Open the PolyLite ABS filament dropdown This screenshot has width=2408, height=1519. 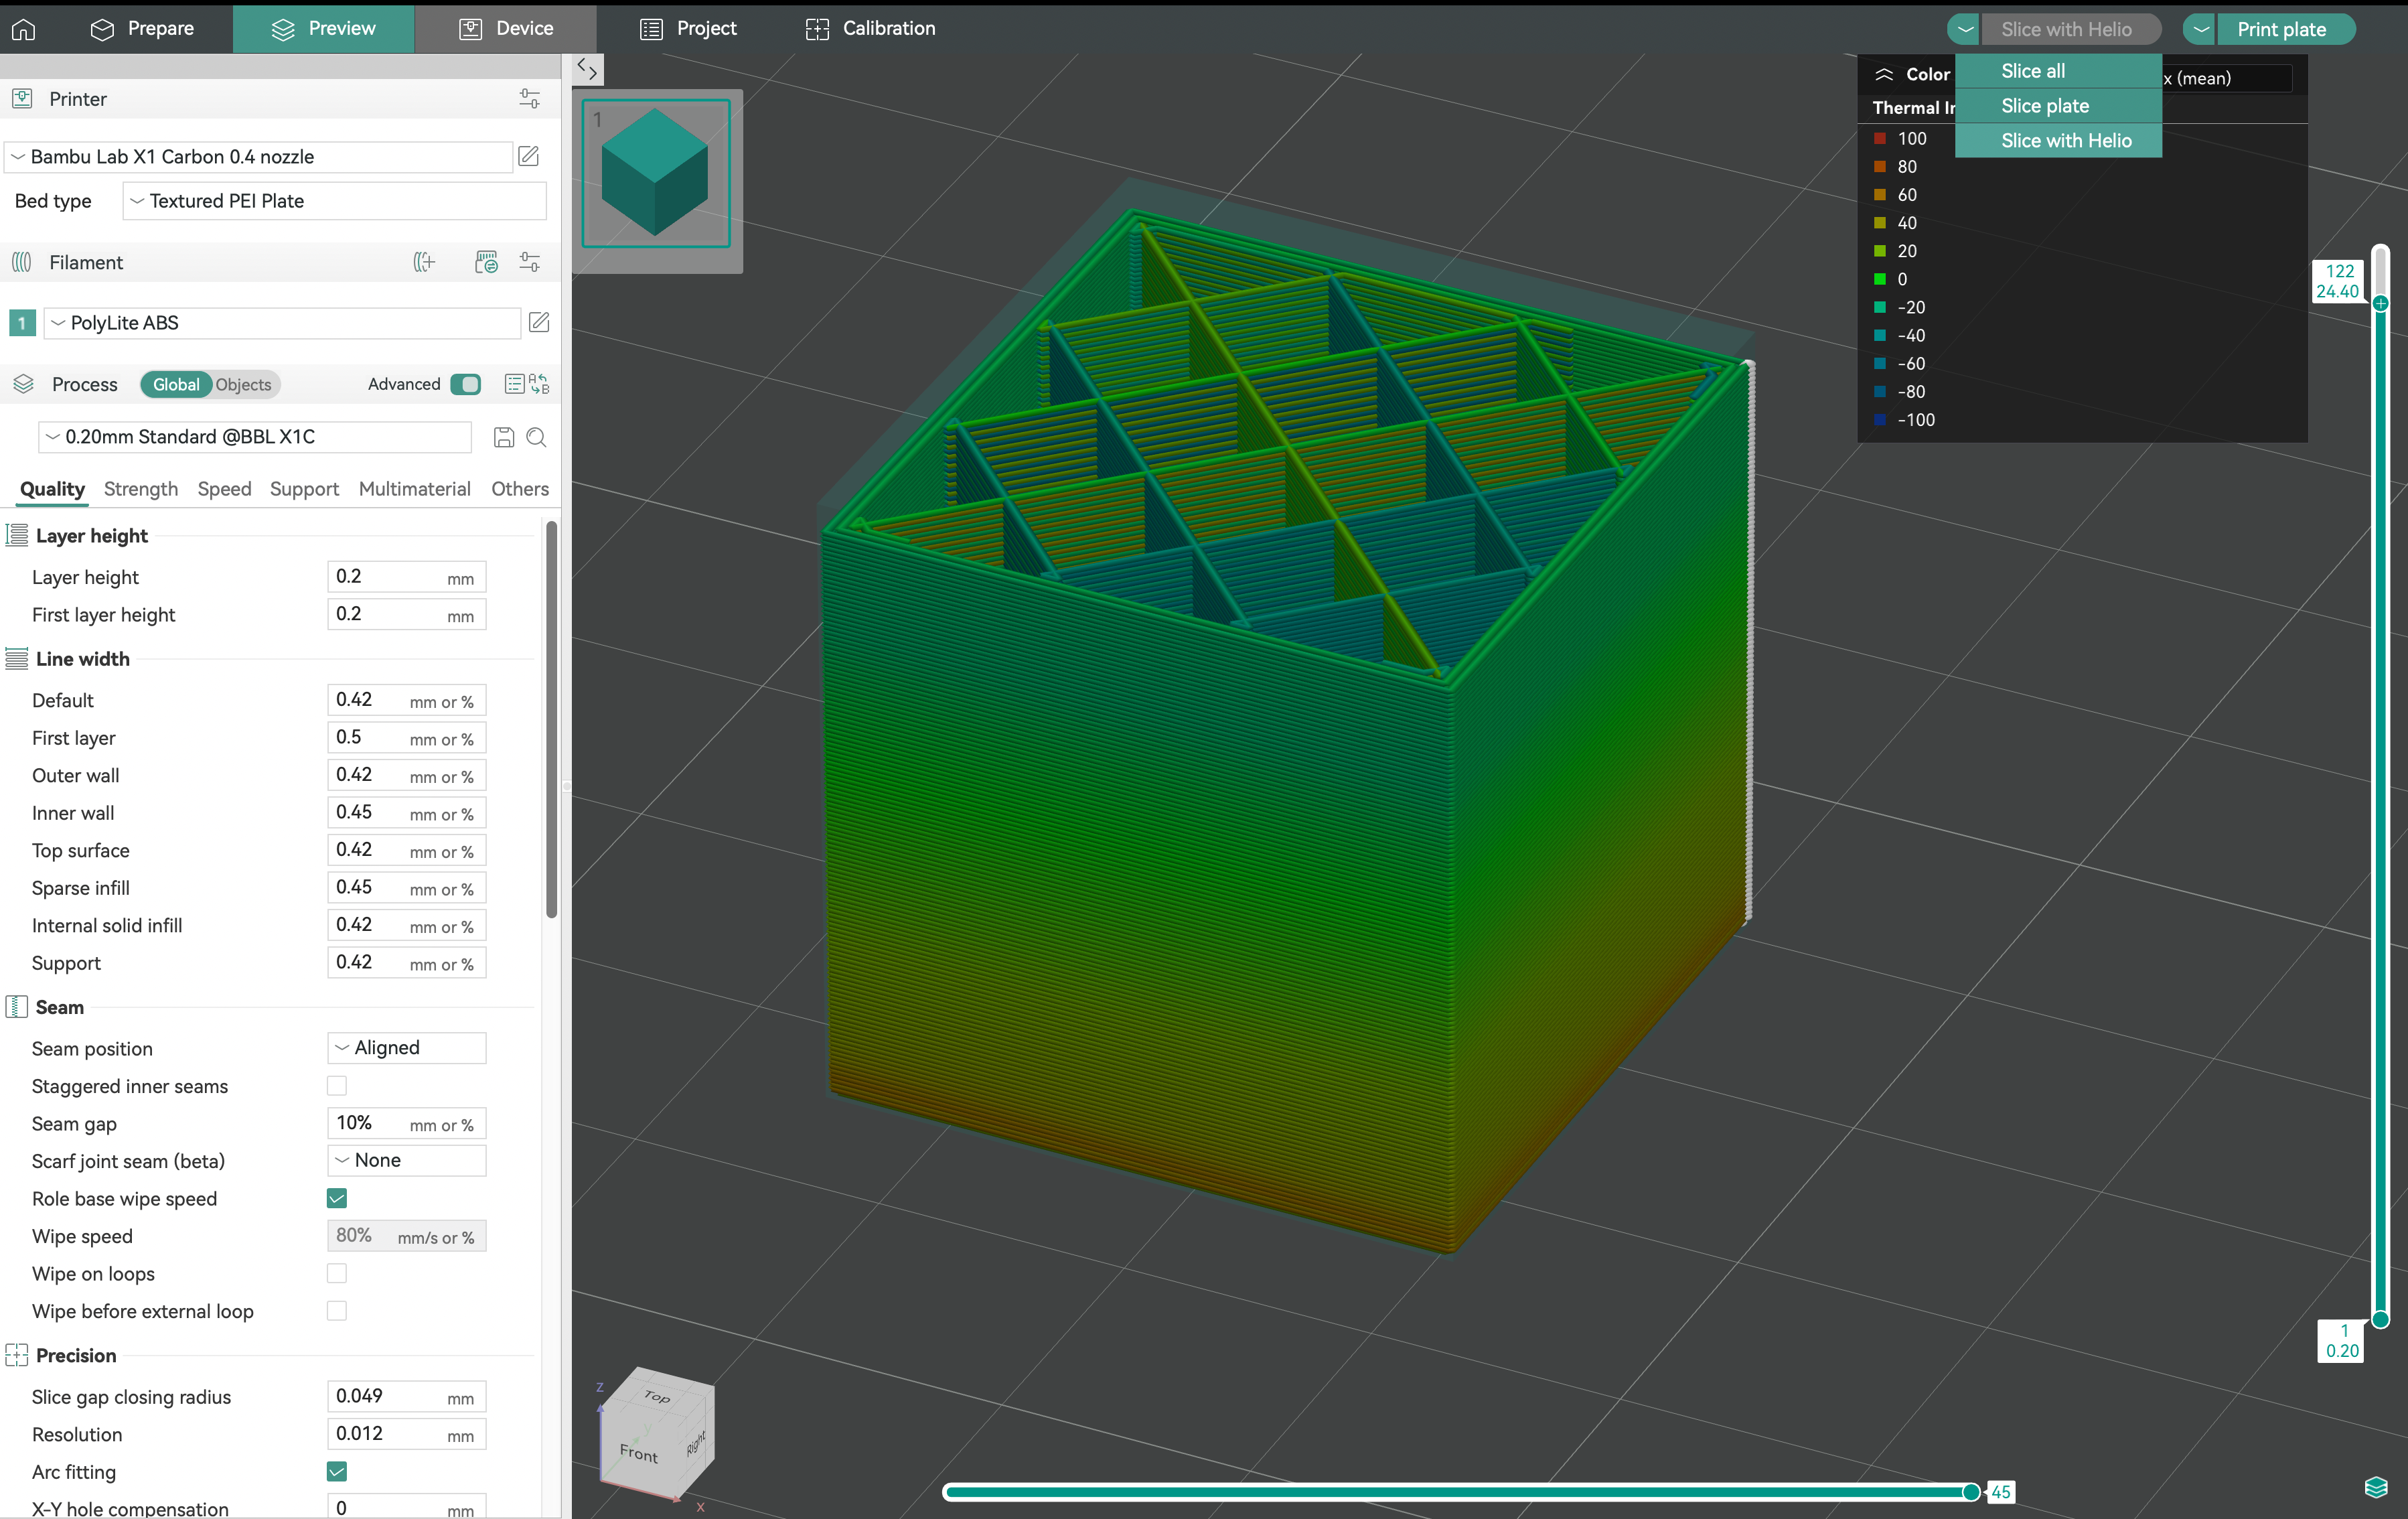point(283,323)
